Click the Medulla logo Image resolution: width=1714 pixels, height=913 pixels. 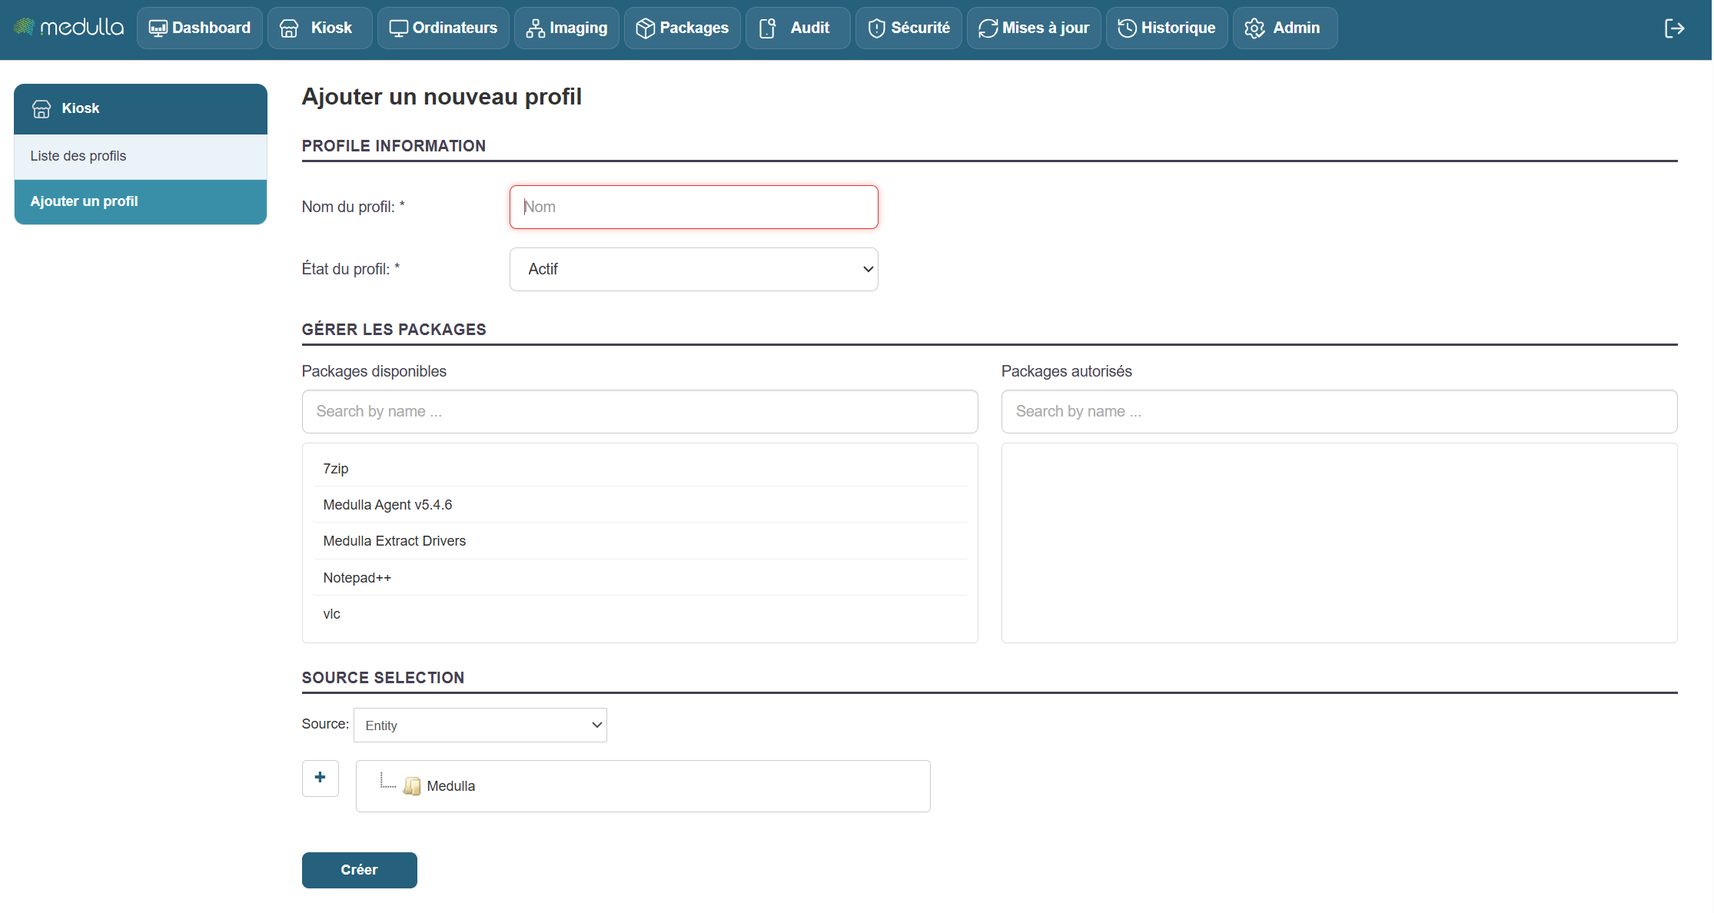[69, 28]
